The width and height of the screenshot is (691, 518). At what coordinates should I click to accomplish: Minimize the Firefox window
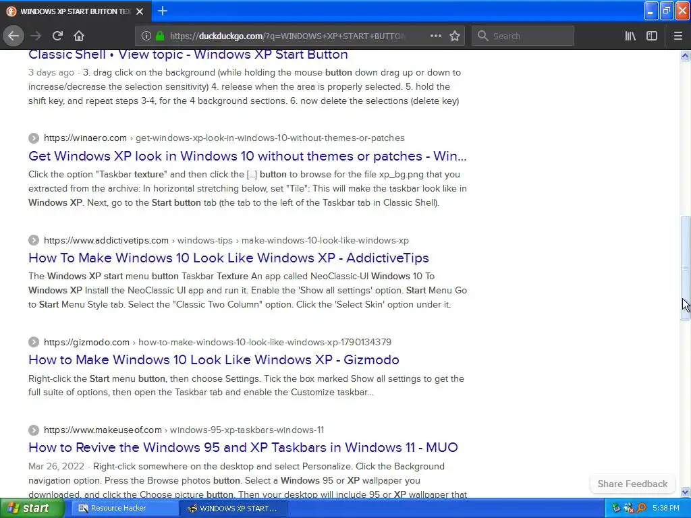pos(651,11)
